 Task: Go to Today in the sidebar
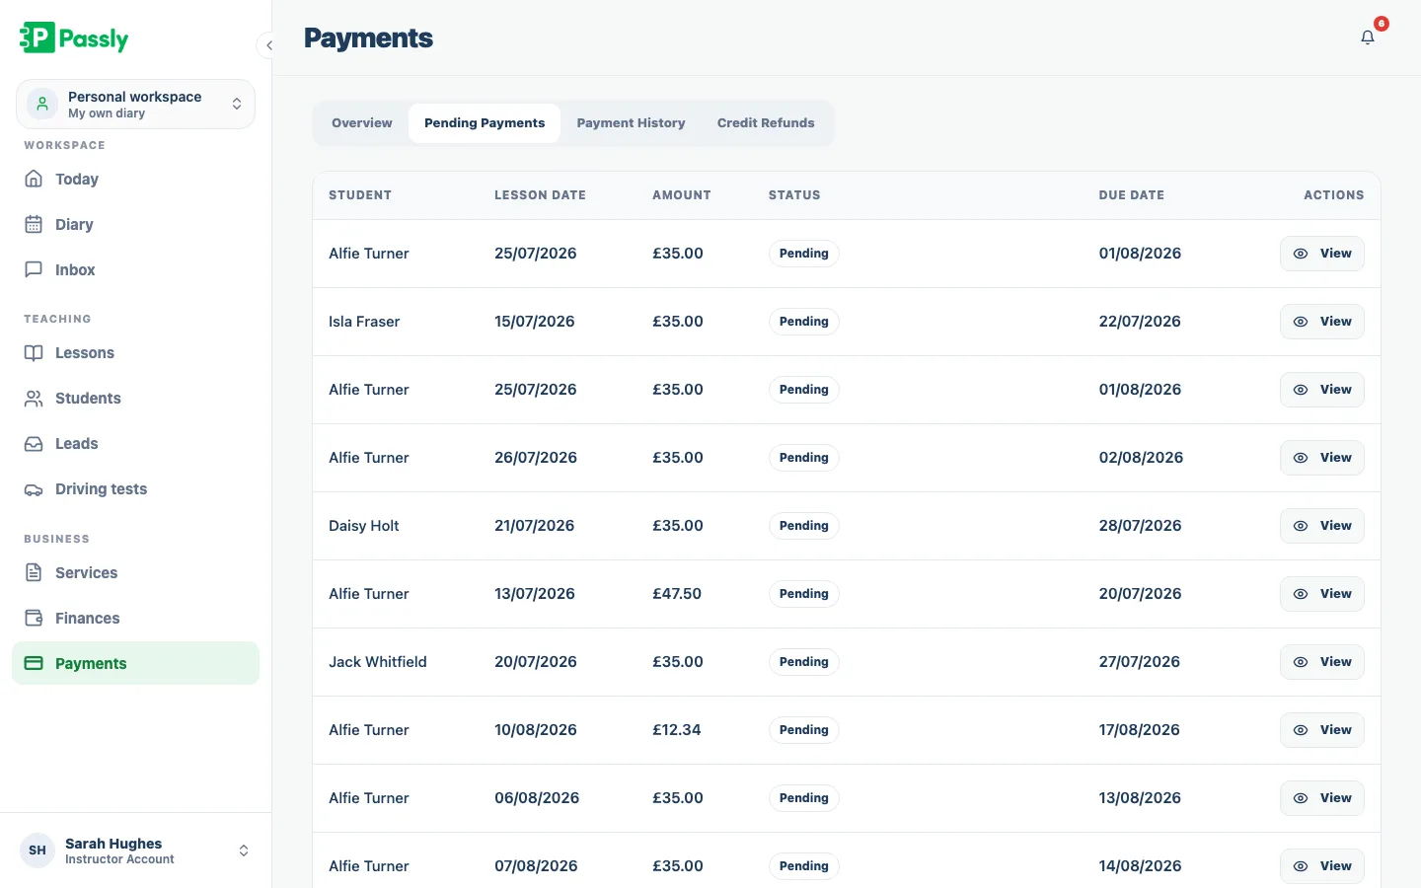pyautogui.click(x=135, y=179)
